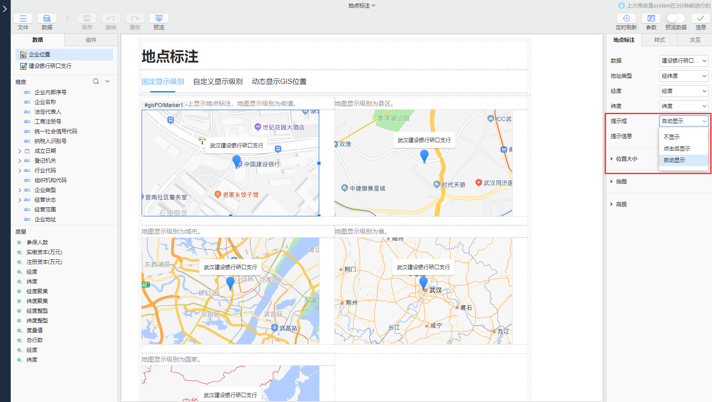Click the 参数 parameters icon

(651, 18)
